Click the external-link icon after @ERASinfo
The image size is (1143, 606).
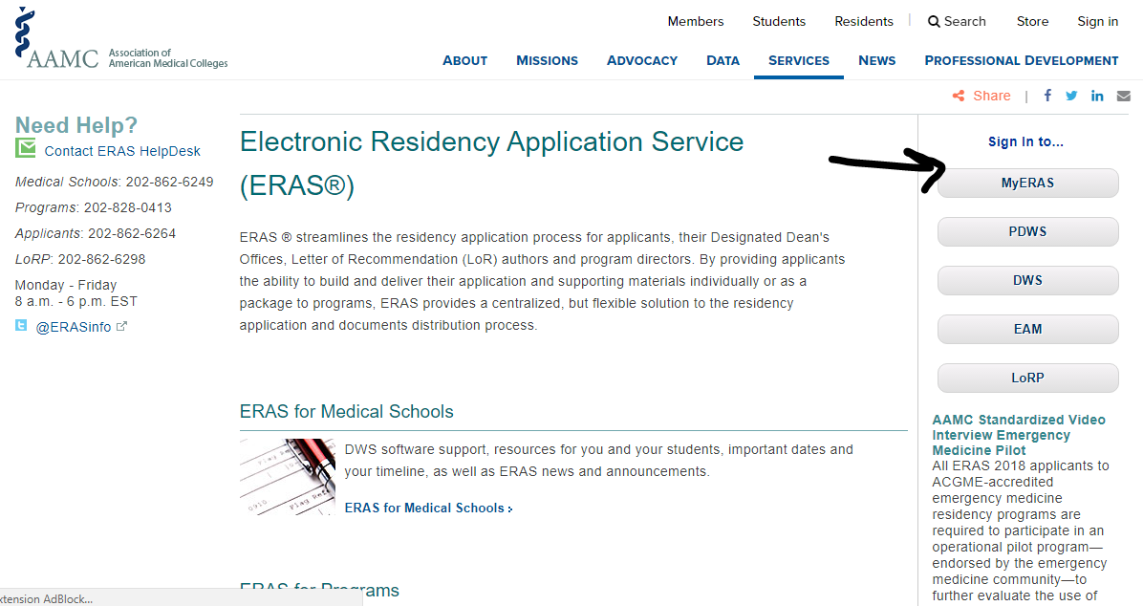tap(120, 325)
